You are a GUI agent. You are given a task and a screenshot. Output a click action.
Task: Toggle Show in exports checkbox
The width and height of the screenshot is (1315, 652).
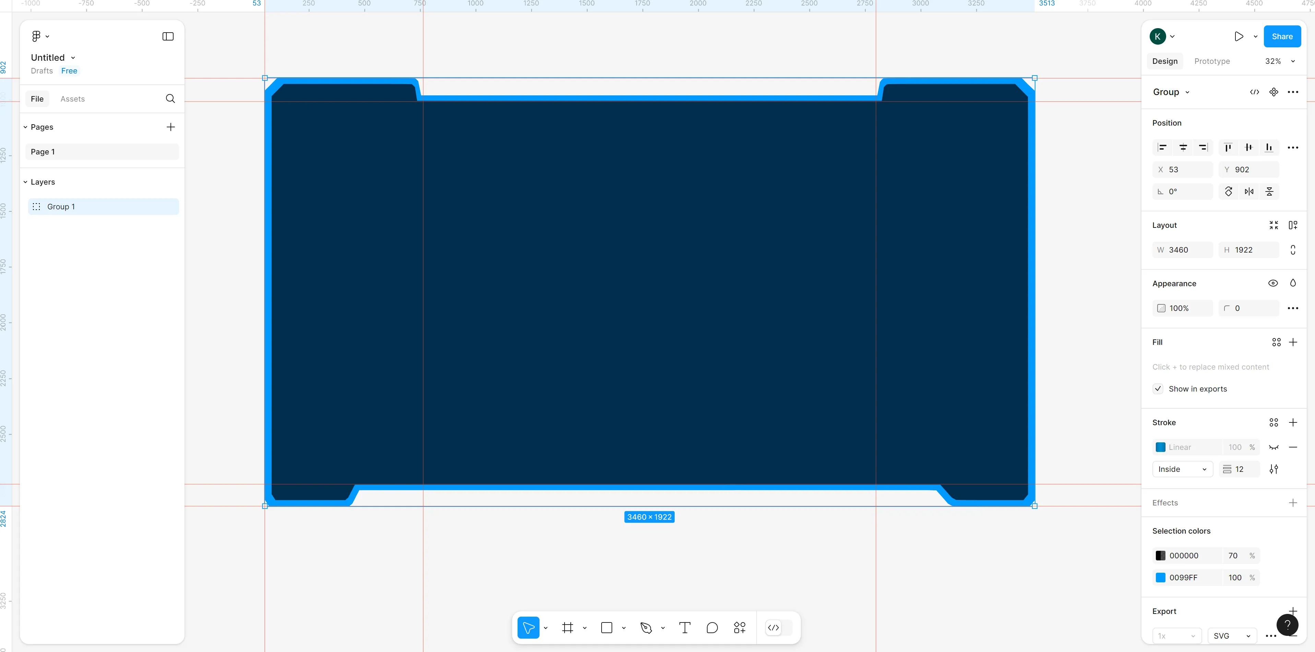pyautogui.click(x=1158, y=388)
